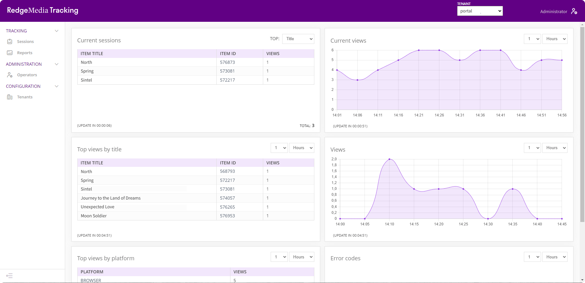Collapse the ADMINISTRATION section chevron
This screenshot has width=585, height=283.
(x=56, y=64)
